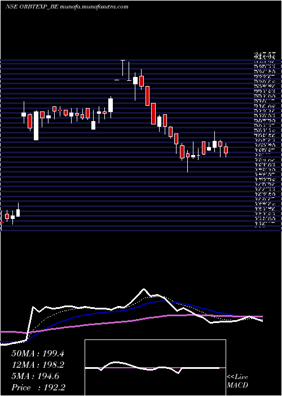The height and width of the screenshot is (396, 282).
Task: Click the last red candlestick on the chart
Action: (226, 150)
